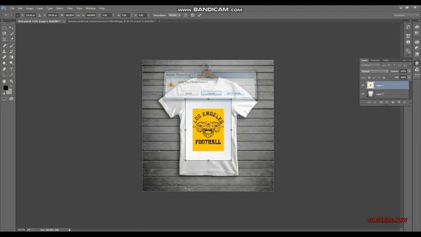Viewport: 421px width, 237px height.
Task: Click the Layer 0 t-shirt thumbnail
Action: click(370, 93)
